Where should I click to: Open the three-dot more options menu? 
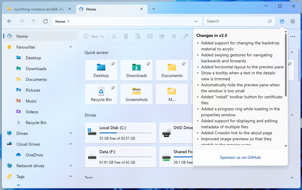point(293,37)
